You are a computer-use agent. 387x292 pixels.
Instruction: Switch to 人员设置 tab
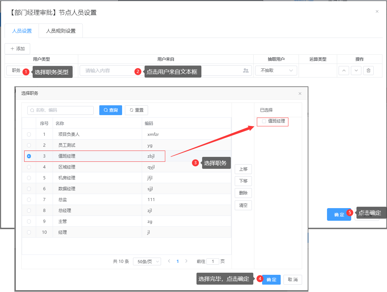coord(22,31)
